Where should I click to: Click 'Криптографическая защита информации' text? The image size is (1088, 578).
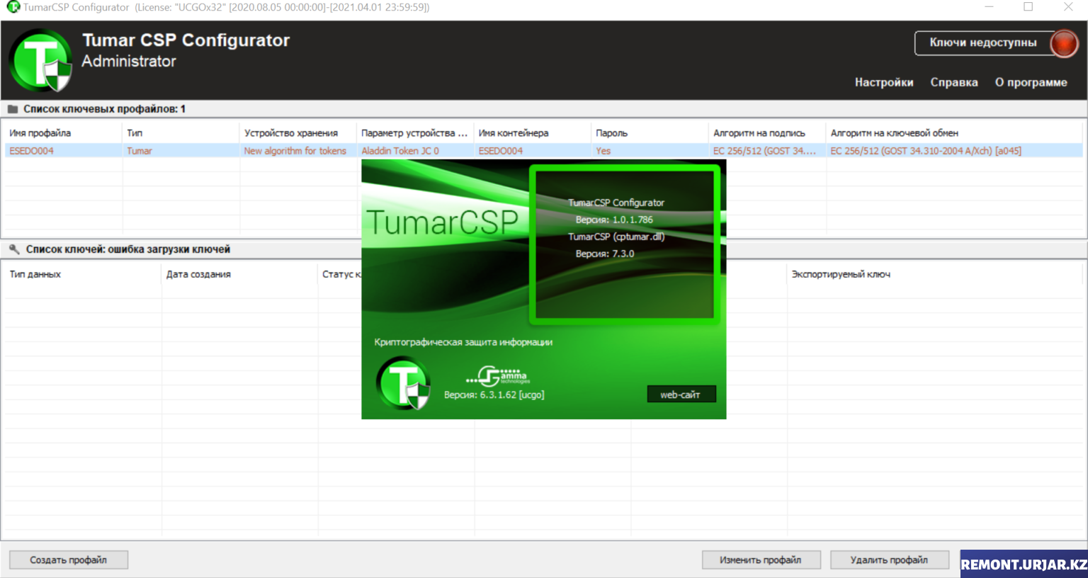coord(463,342)
